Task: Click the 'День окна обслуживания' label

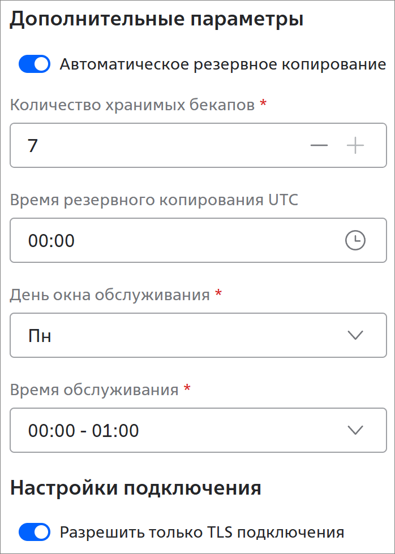Action: 110,295
